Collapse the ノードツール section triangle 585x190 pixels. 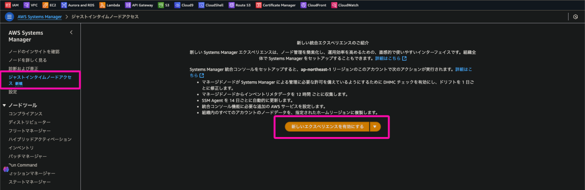(4, 105)
